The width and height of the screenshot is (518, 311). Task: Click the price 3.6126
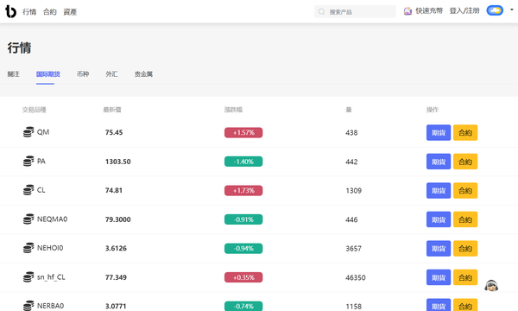coord(116,248)
